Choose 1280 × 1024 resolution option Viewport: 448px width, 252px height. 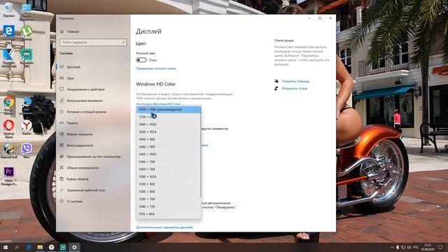(x=169, y=176)
